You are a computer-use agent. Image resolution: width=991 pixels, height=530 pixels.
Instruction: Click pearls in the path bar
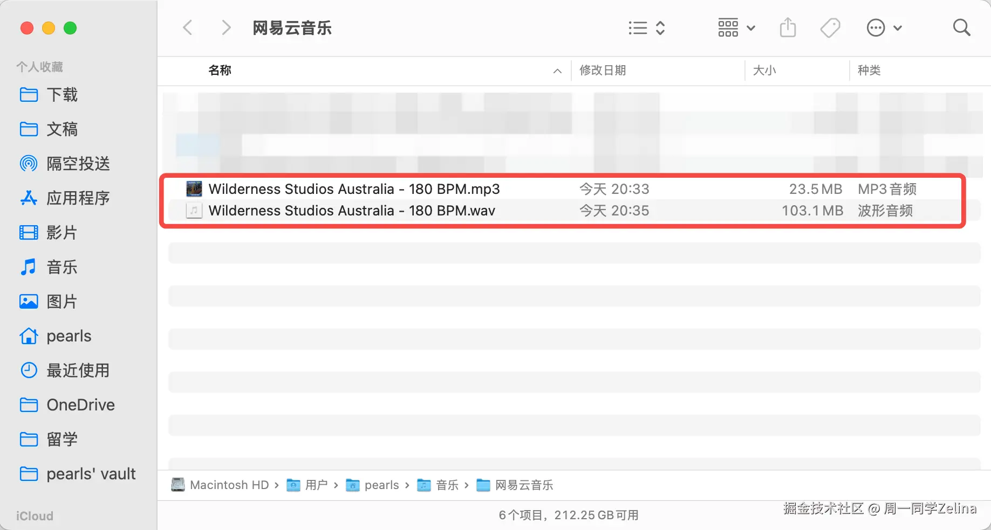[381, 485]
